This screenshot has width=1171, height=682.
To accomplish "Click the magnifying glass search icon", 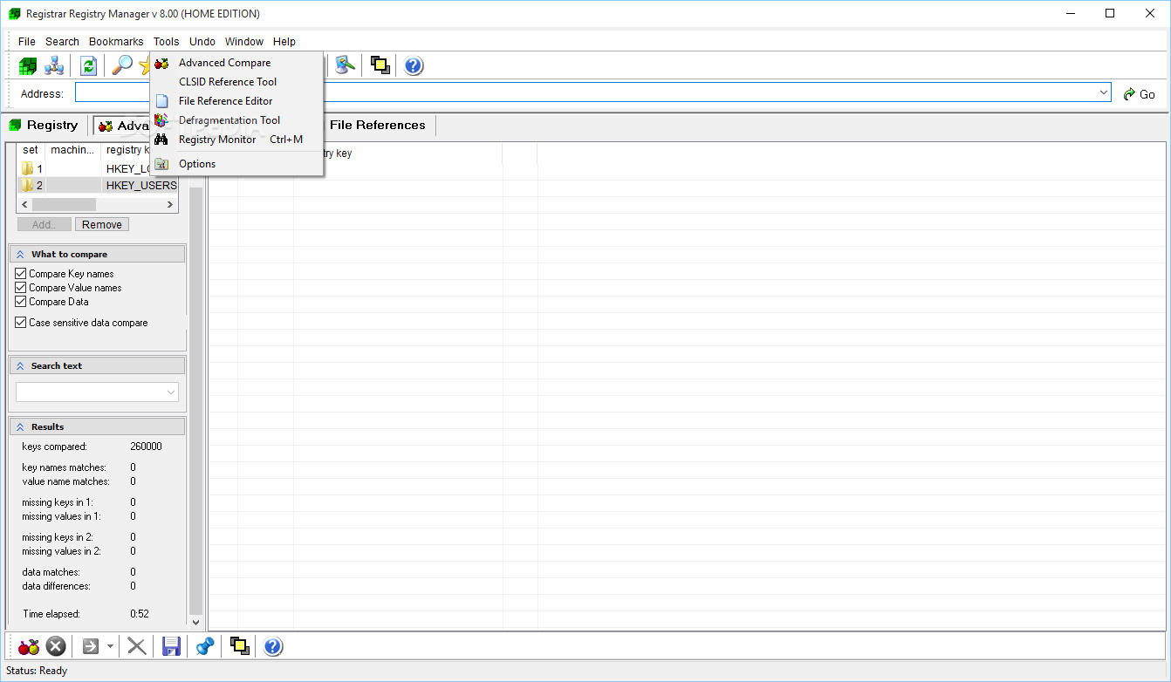I will click(122, 65).
